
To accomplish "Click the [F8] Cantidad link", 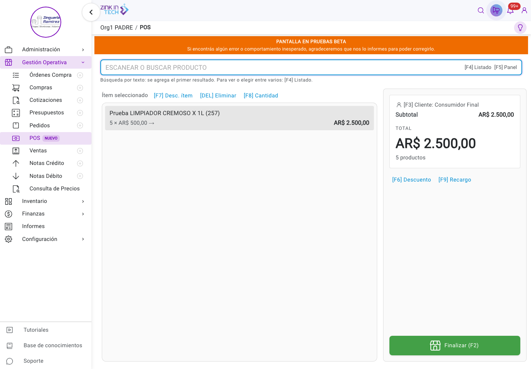I will pos(261,96).
